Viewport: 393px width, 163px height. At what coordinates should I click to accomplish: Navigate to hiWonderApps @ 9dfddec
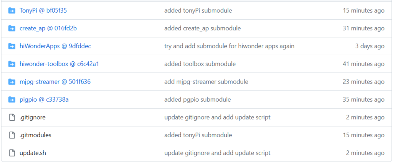(x=55, y=46)
